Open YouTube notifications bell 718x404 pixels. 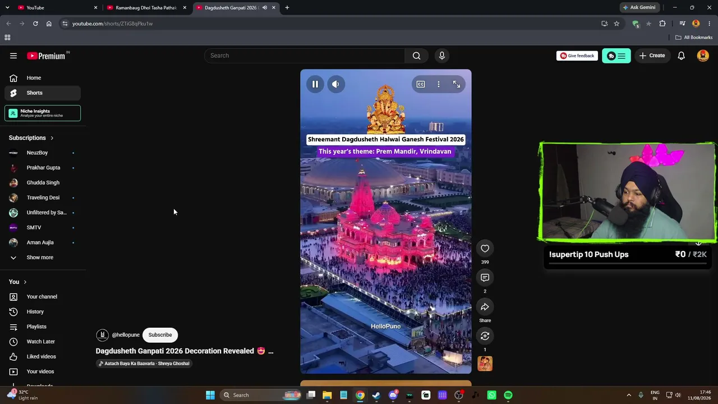(x=681, y=56)
